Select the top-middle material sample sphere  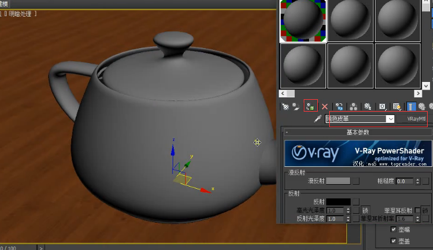tap(351, 21)
